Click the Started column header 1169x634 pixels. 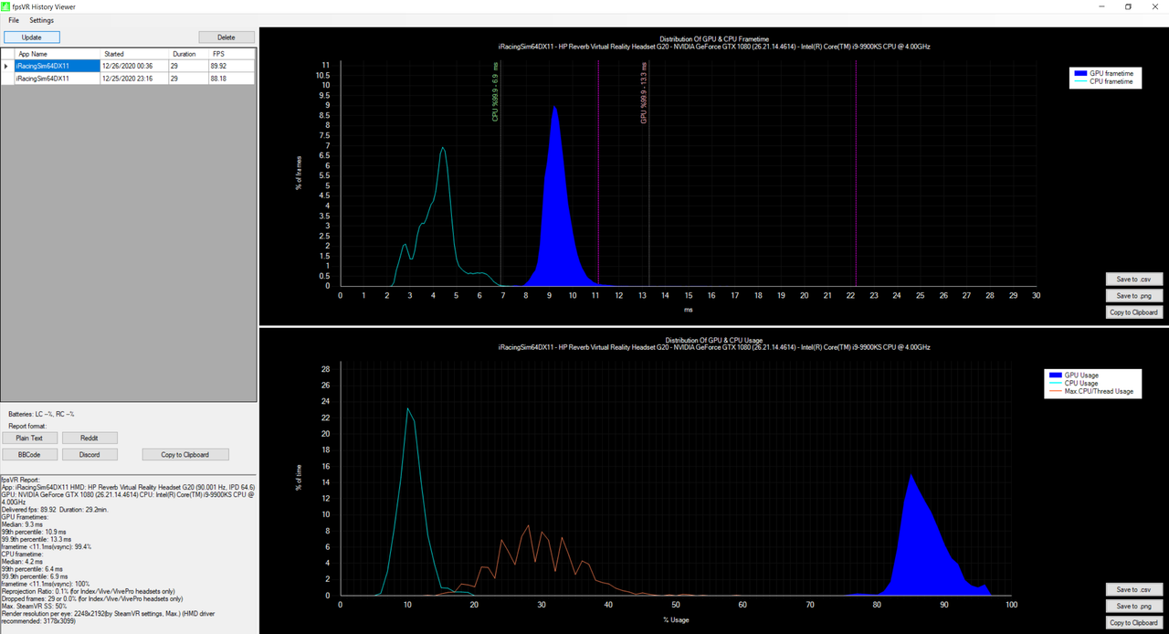pos(134,54)
